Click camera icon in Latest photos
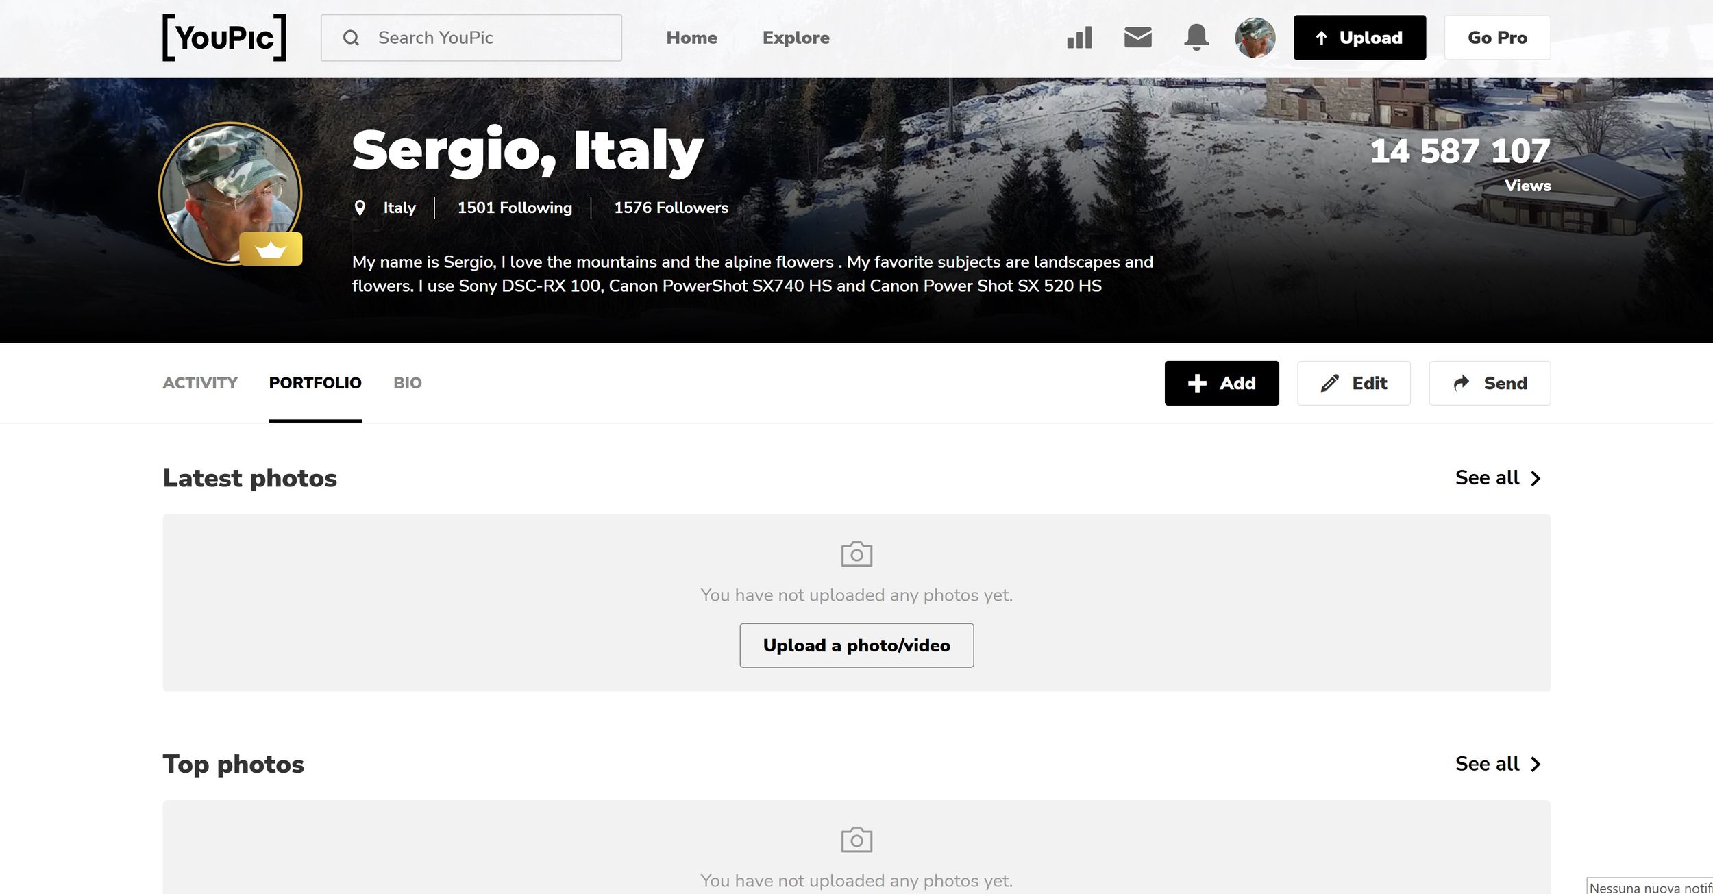 (x=856, y=554)
